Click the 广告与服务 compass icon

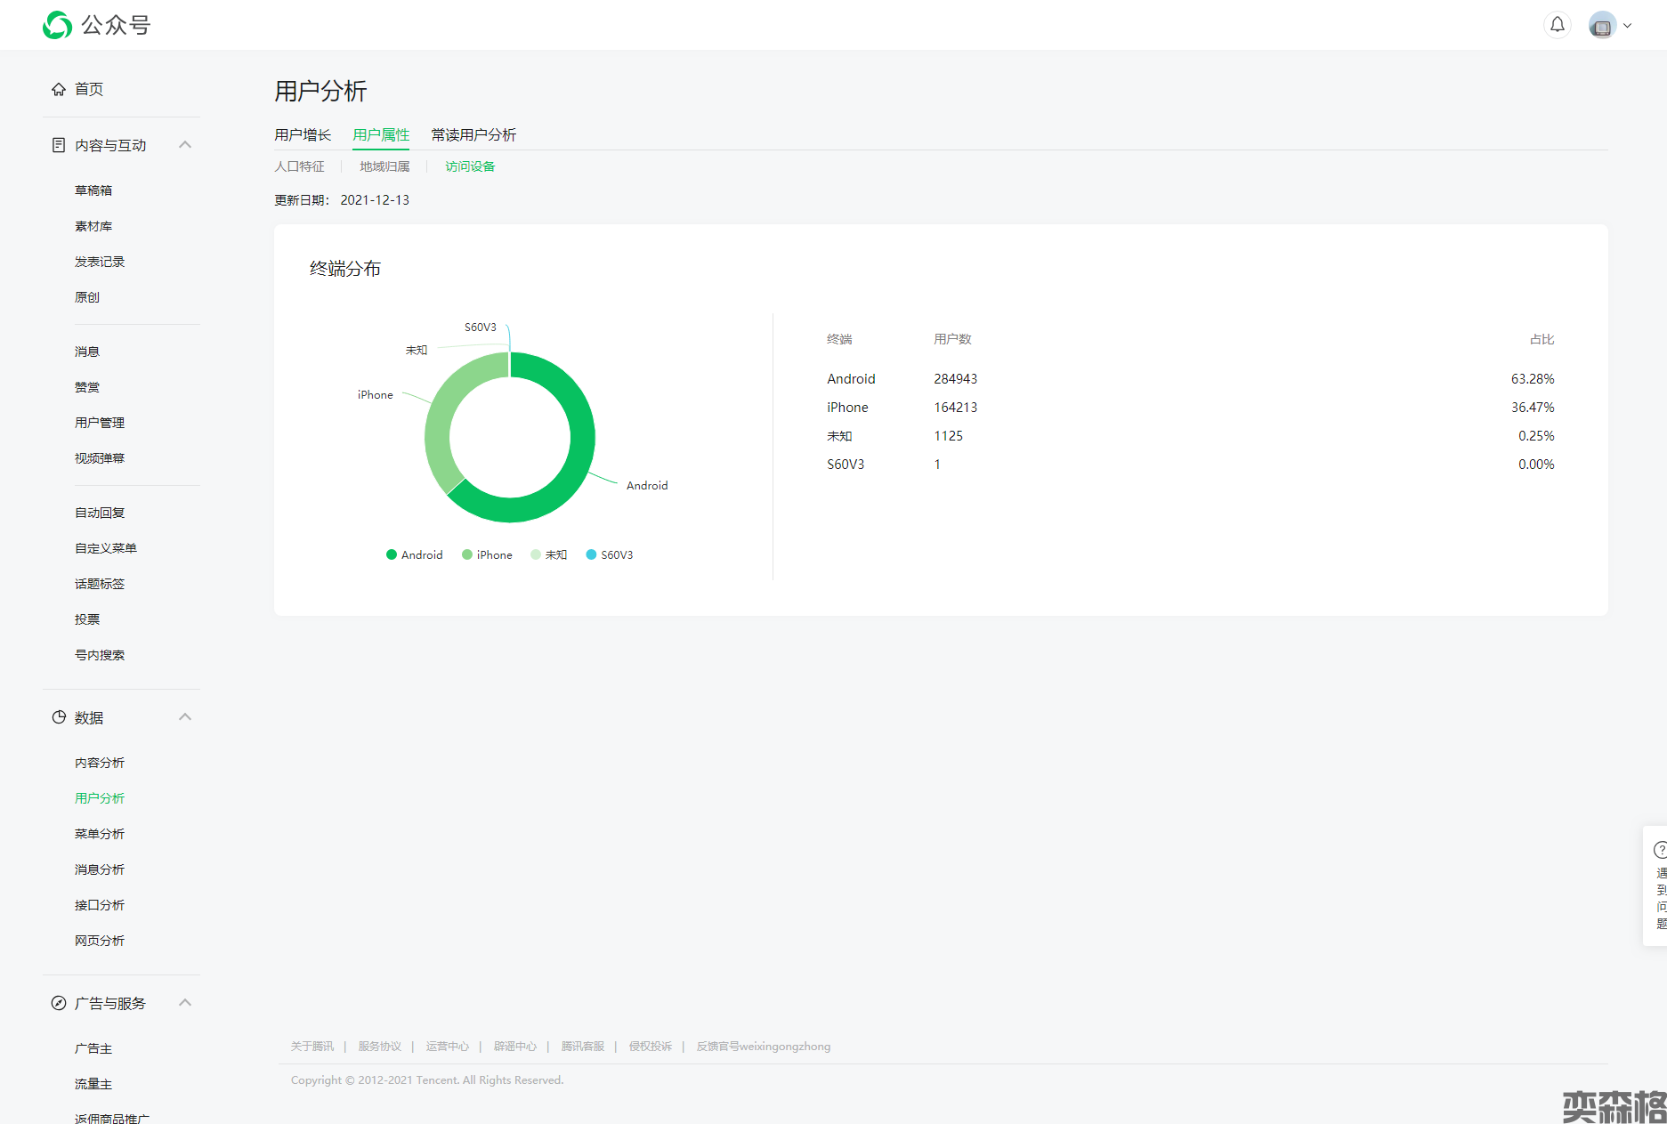59,1003
